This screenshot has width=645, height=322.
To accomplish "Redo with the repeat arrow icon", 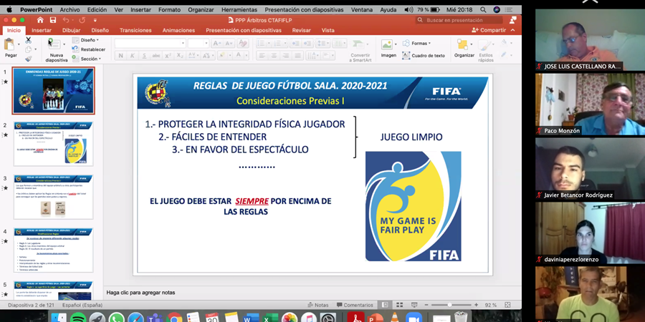I will [x=82, y=20].
